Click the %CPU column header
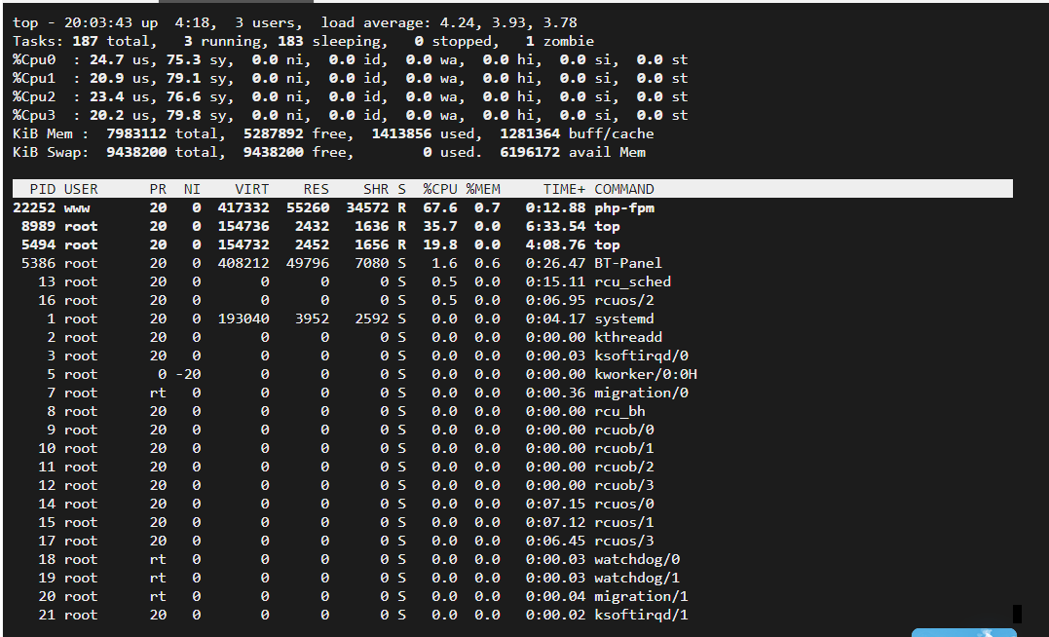The image size is (1049, 637). tap(440, 189)
